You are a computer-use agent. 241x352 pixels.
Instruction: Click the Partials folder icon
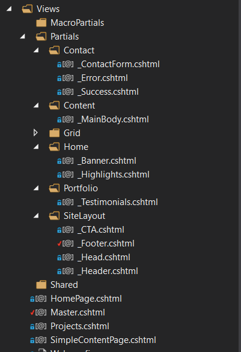point(41,37)
